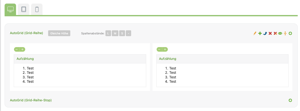300x111 pixels.
Task: Increase the right column width with plus
Action: pos(165,49)
